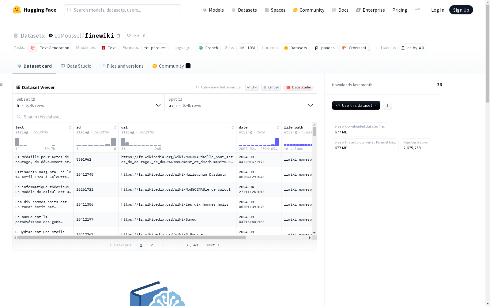
Task: Click the French language tag
Action: tap(208, 48)
